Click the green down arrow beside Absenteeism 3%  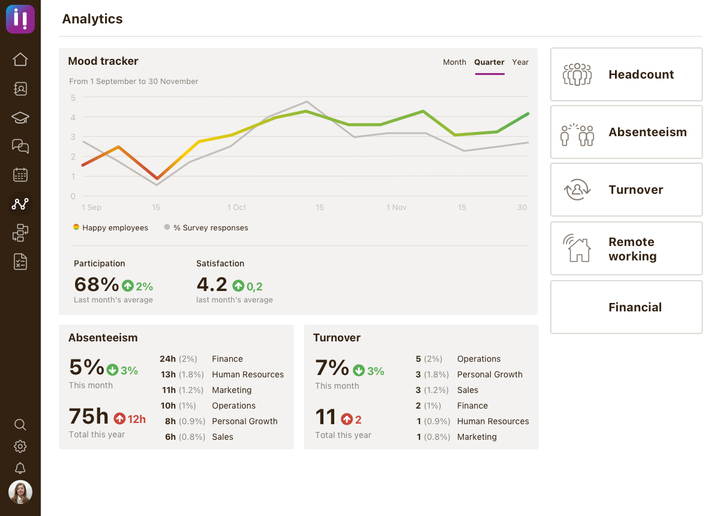(x=112, y=370)
